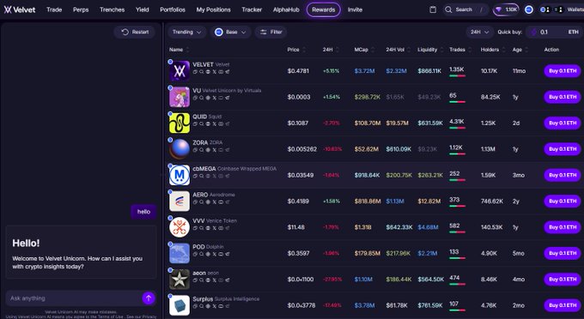Click the Restart chat button
The width and height of the screenshot is (584, 319).
pyautogui.click(x=135, y=32)
